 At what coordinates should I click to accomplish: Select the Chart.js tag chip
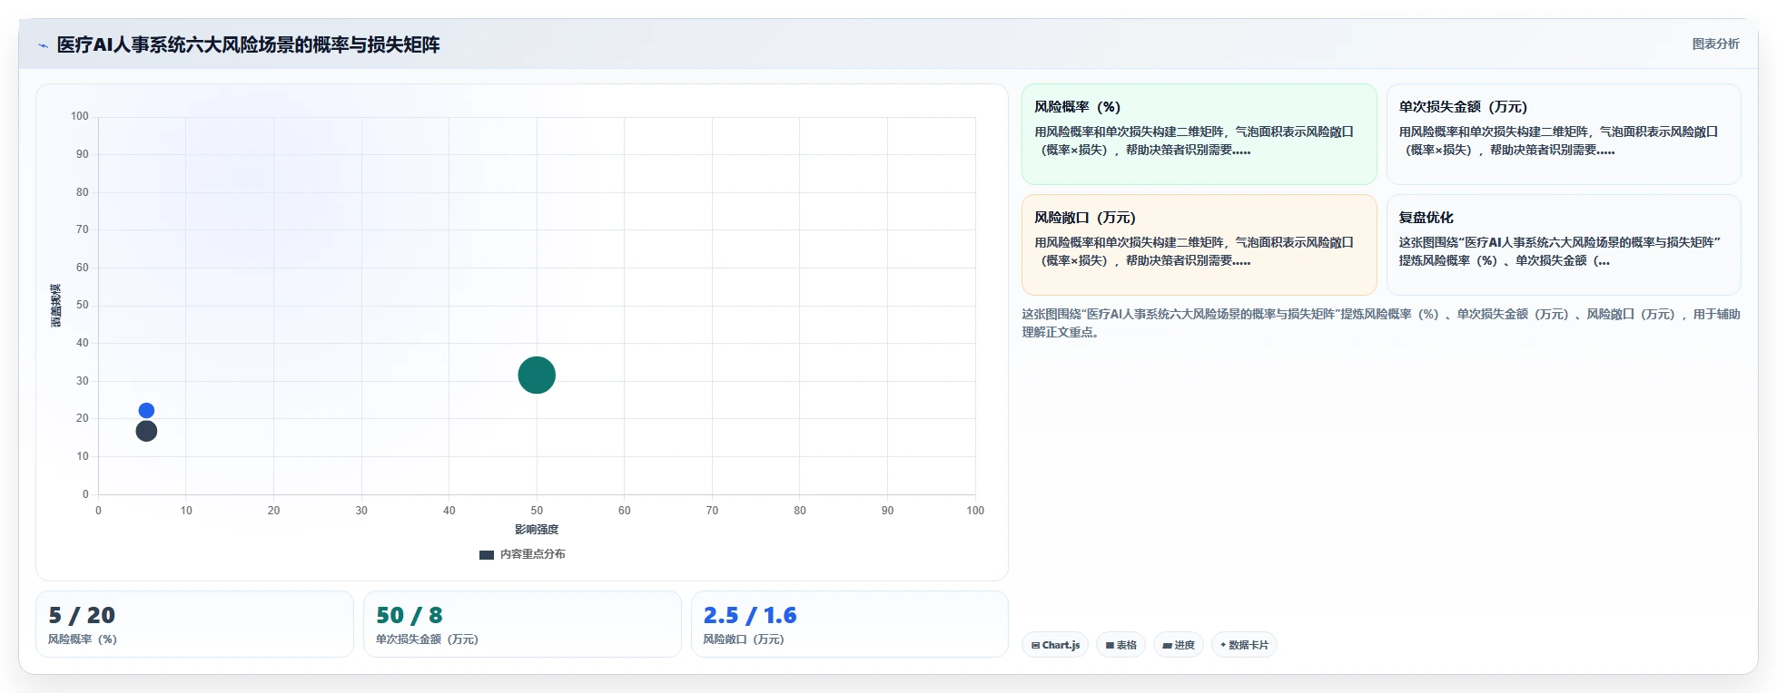(x=1055, y=645)
